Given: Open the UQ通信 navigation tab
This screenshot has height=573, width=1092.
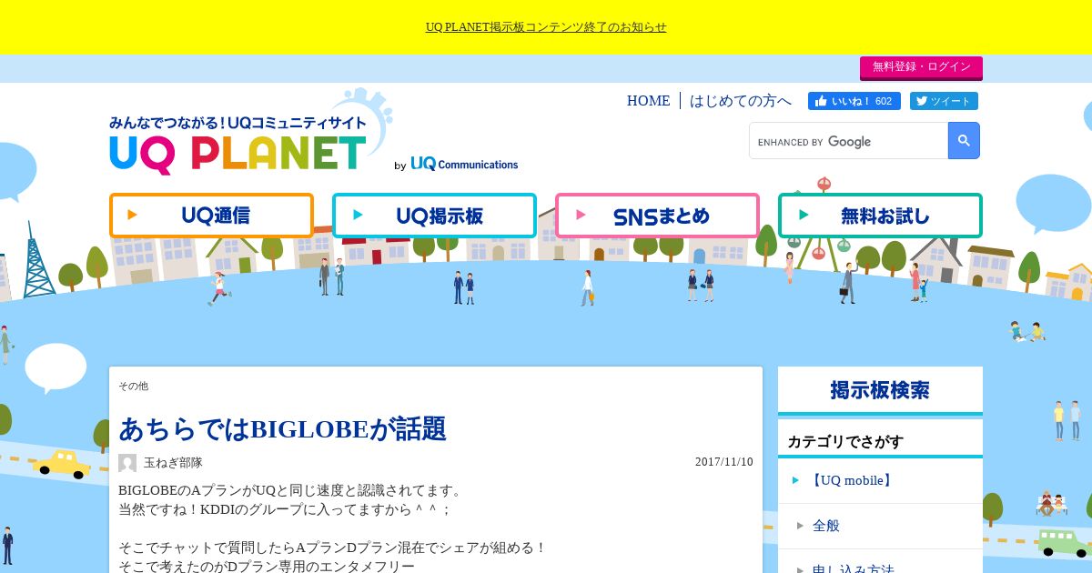Looking at the screenshot, I should click(x=211, y=216).
